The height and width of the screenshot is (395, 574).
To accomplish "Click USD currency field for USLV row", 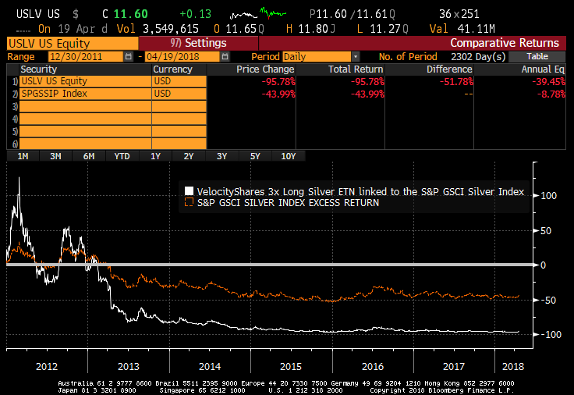I will point(179,81).
